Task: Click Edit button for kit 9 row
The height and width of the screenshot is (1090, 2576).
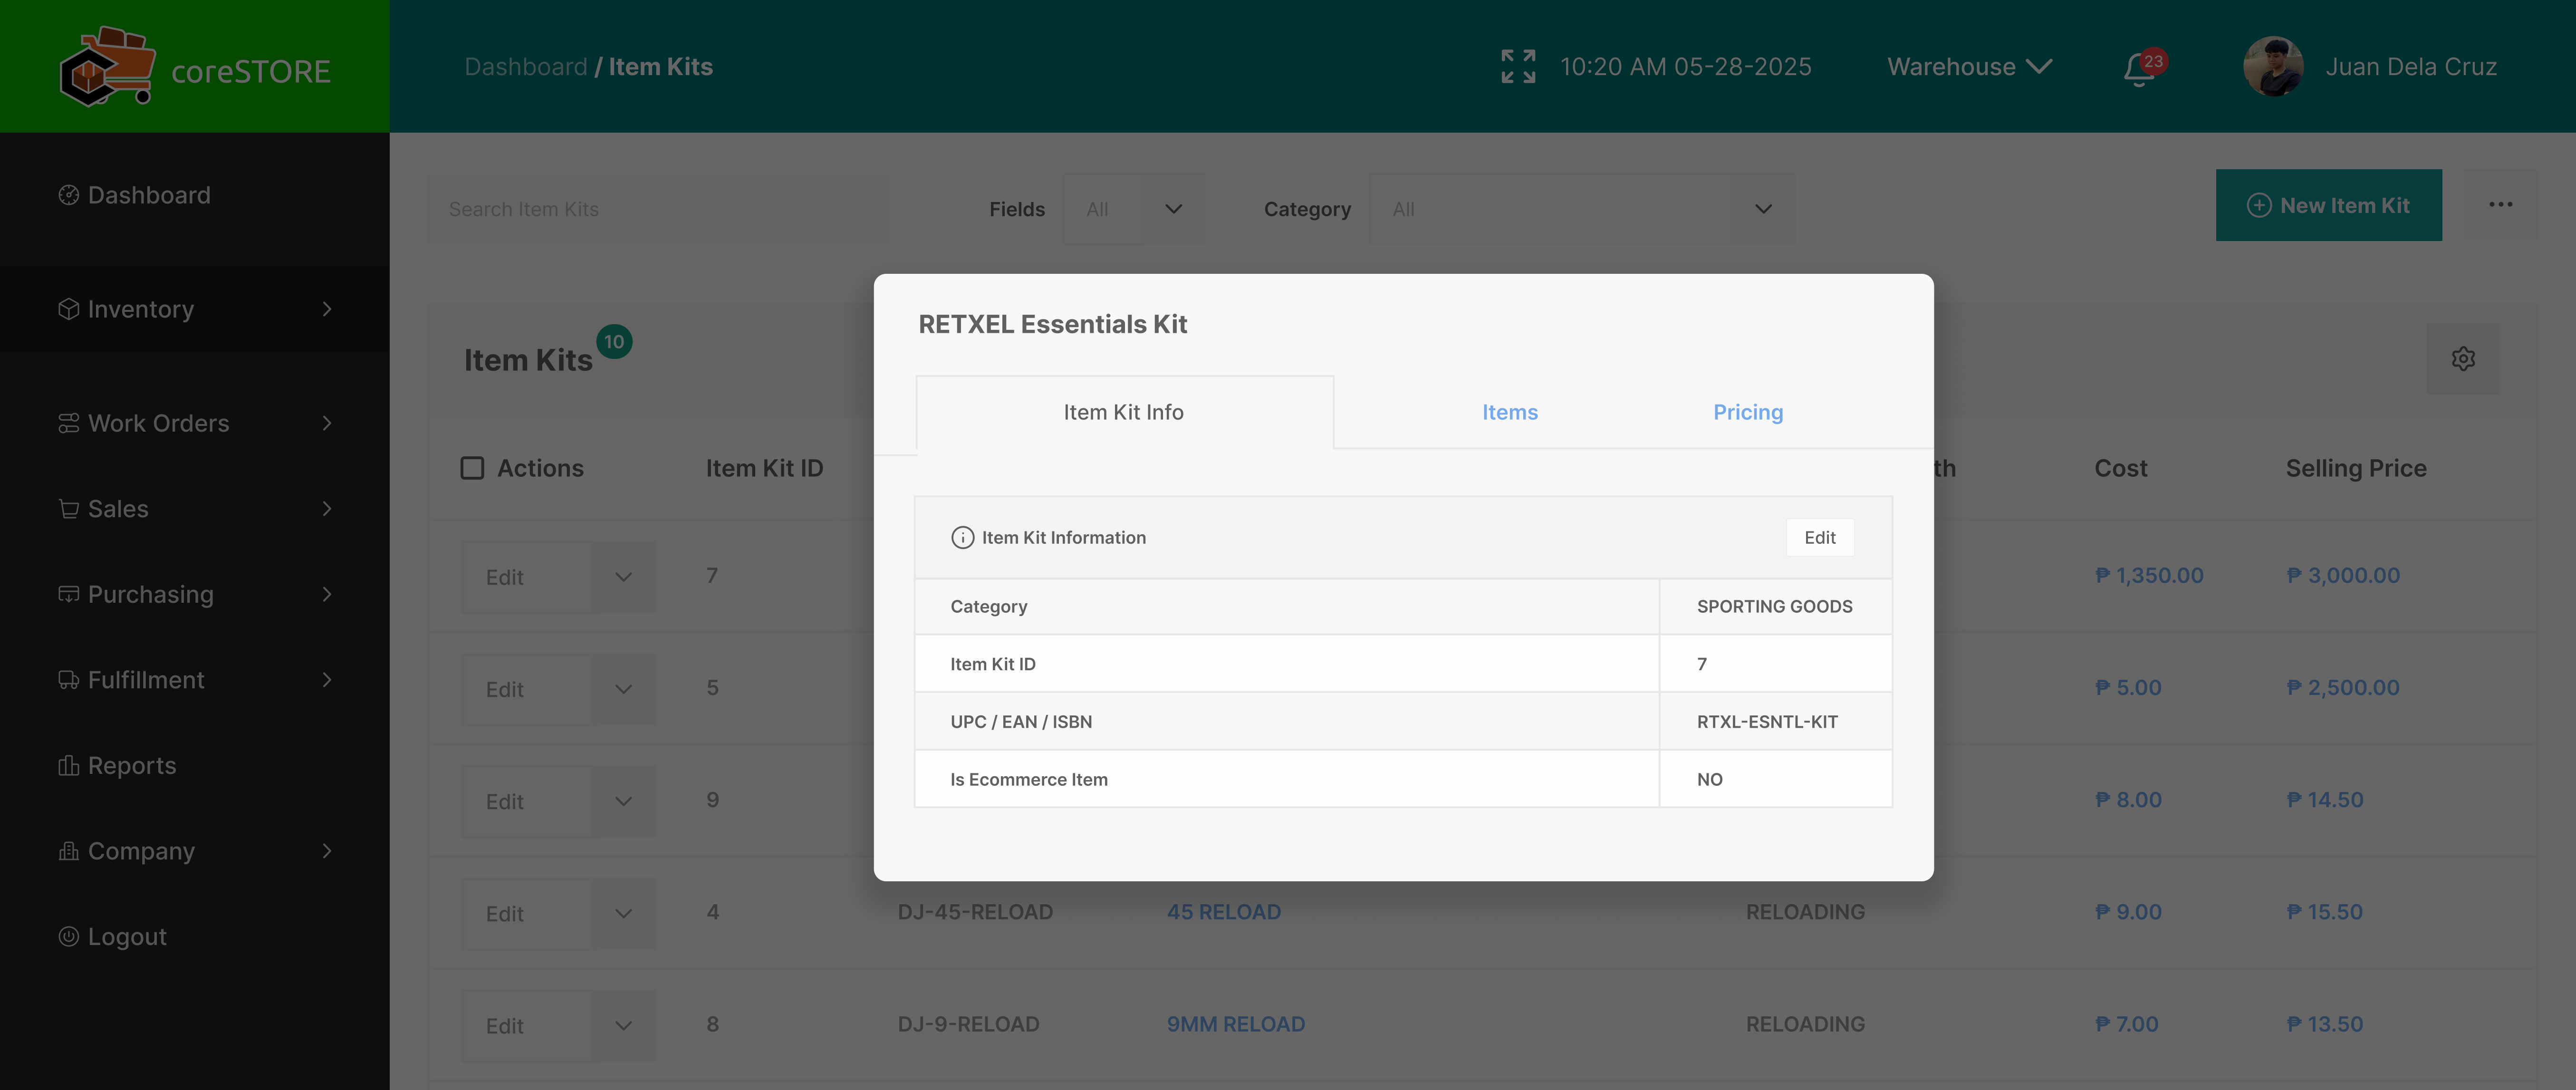Action: coord(527,801)
